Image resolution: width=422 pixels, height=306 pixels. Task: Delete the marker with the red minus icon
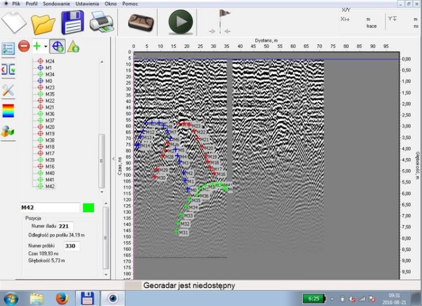tap(24, 46)
